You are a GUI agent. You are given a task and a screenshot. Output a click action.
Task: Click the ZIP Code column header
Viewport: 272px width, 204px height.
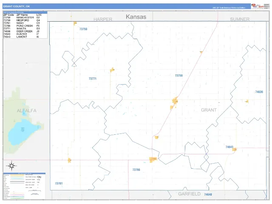8,15
